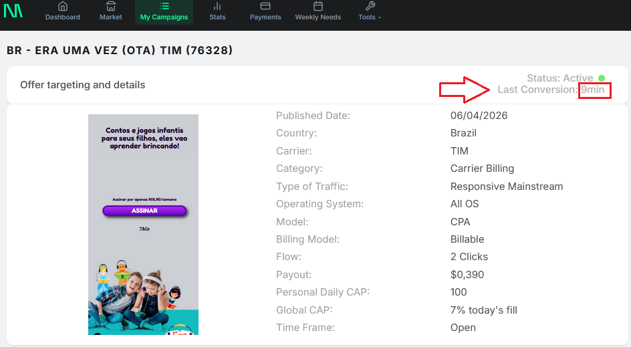Click the country value Brazil
Image resolution: width=631 pixels, height=347 pixels.
pyautogui.click(x=463, y=133)
